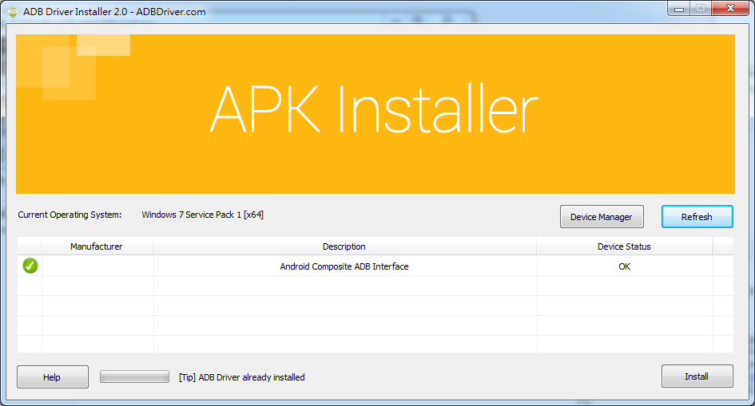Click the disabled maximize window button
This screenshot has height=406, width=755.
(x=701, y=9)
